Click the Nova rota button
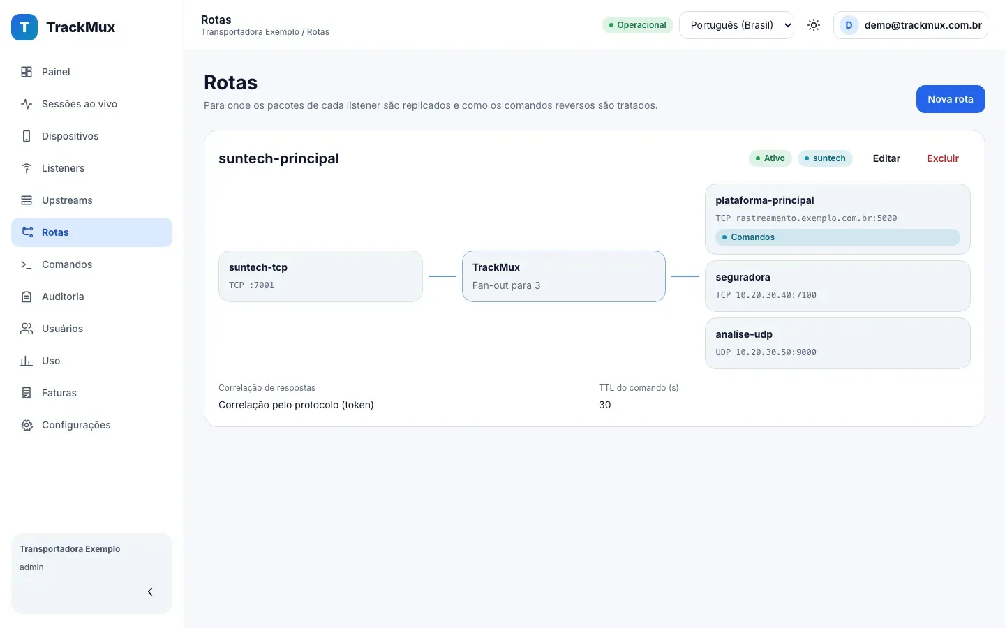This screenshot has width=1005, height=628. pyautogui.click(x=951, y=99)
